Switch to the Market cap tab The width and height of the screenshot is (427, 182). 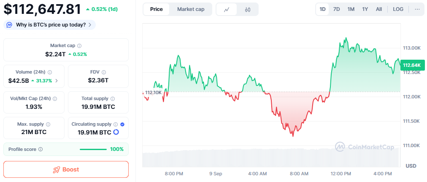click(191, 9)
